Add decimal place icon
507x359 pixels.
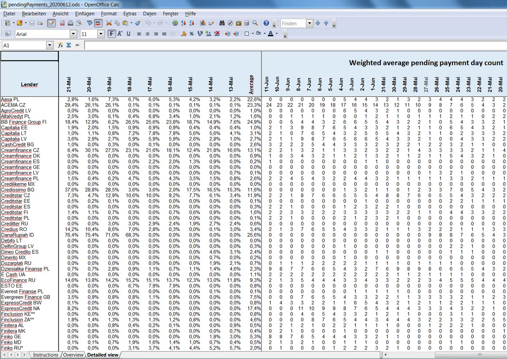tap(208, 34)
